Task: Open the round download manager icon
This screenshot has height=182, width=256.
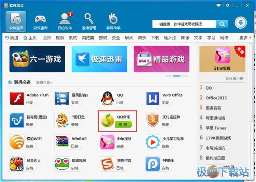Action: (x=241, y=23)
